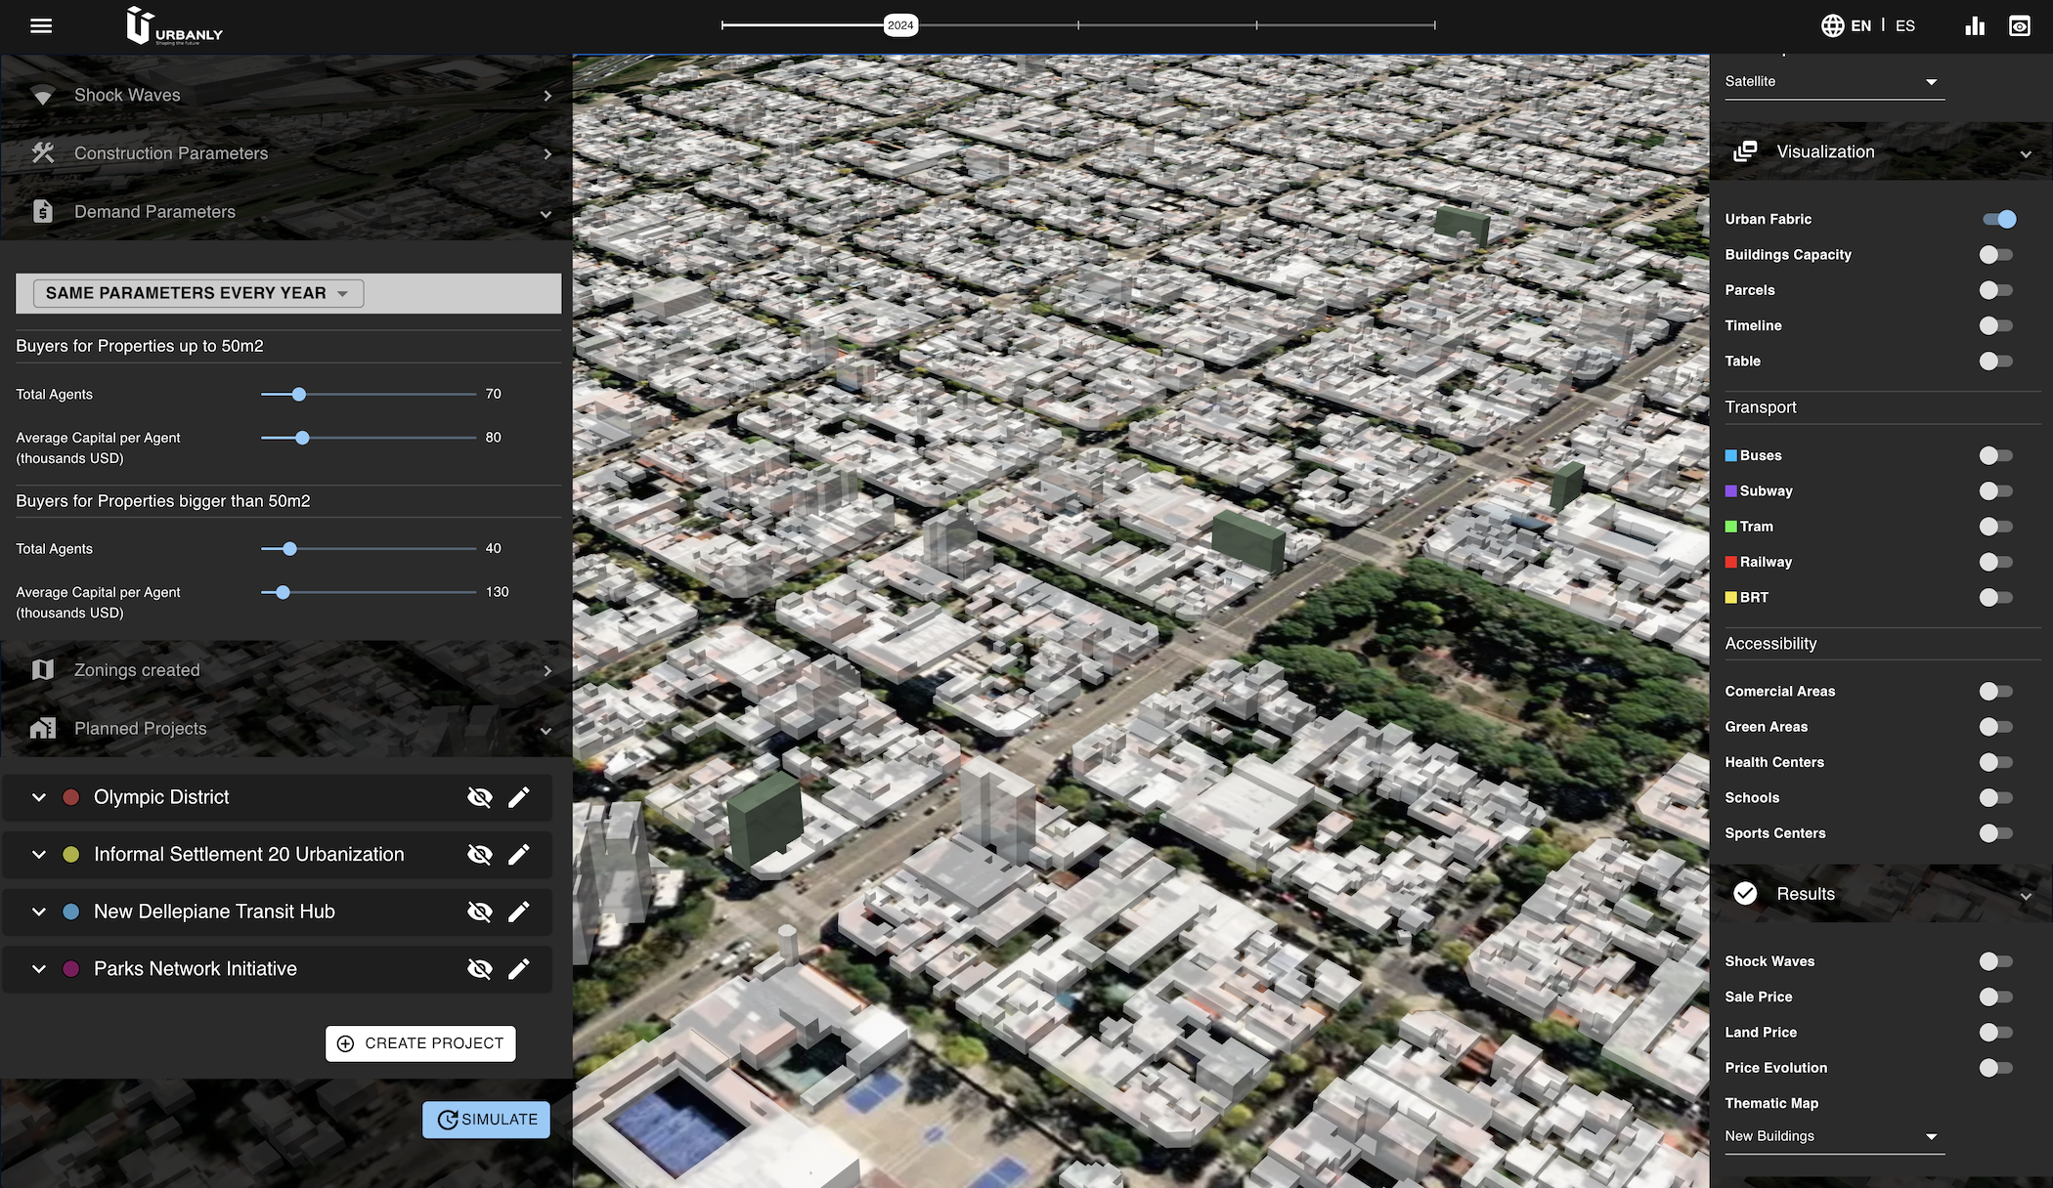Click the Urbanly logo
The height and width of the screenshot is (1188, 2053).
pos(174,26)
